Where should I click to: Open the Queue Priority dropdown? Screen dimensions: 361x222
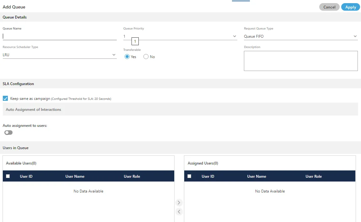(x=180, y=36)
